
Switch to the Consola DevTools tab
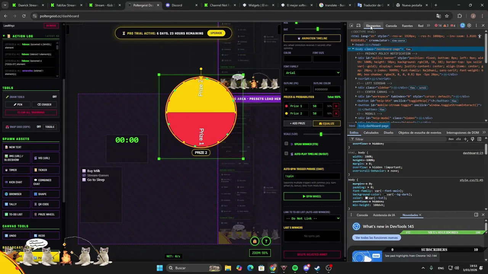tap(391, 26)
